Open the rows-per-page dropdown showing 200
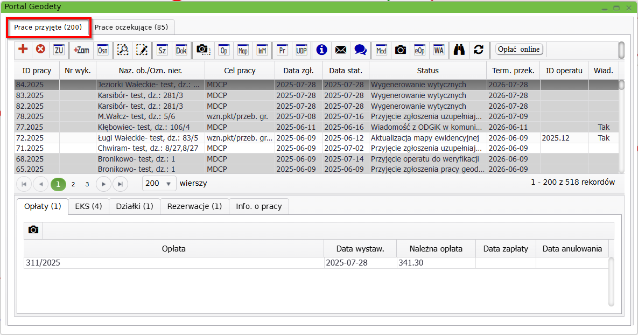The width and height of the screenshot is (638, 335). [159, 184]
